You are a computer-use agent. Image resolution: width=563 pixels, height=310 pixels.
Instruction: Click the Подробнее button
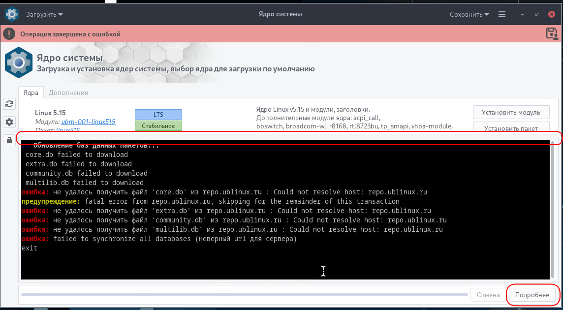click(x=532, y=295)
